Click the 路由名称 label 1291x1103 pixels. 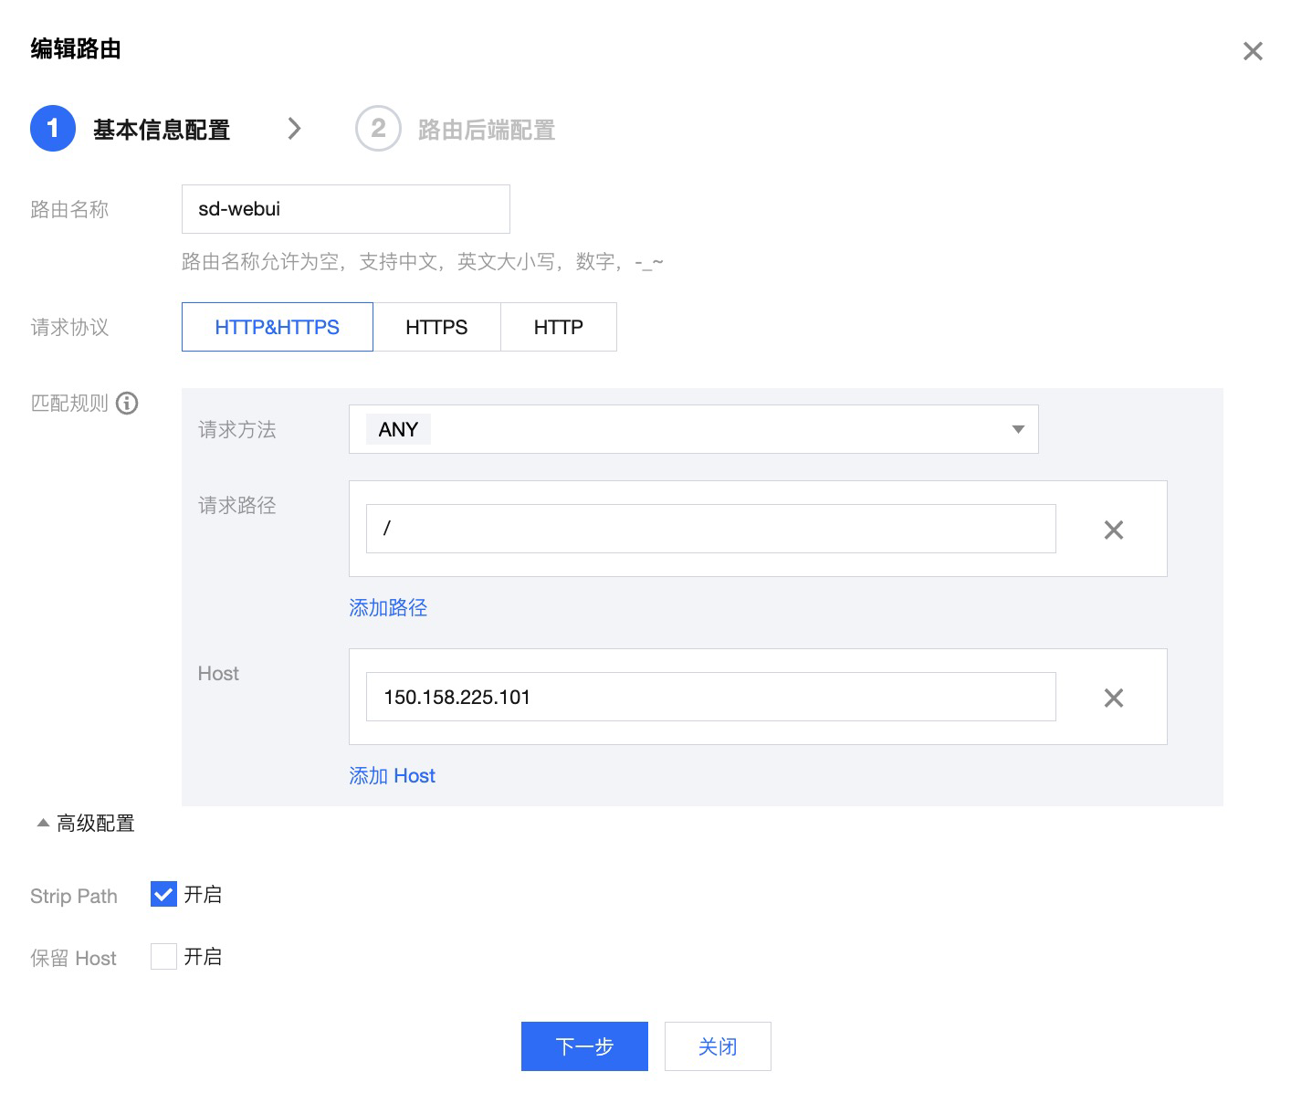69,209
